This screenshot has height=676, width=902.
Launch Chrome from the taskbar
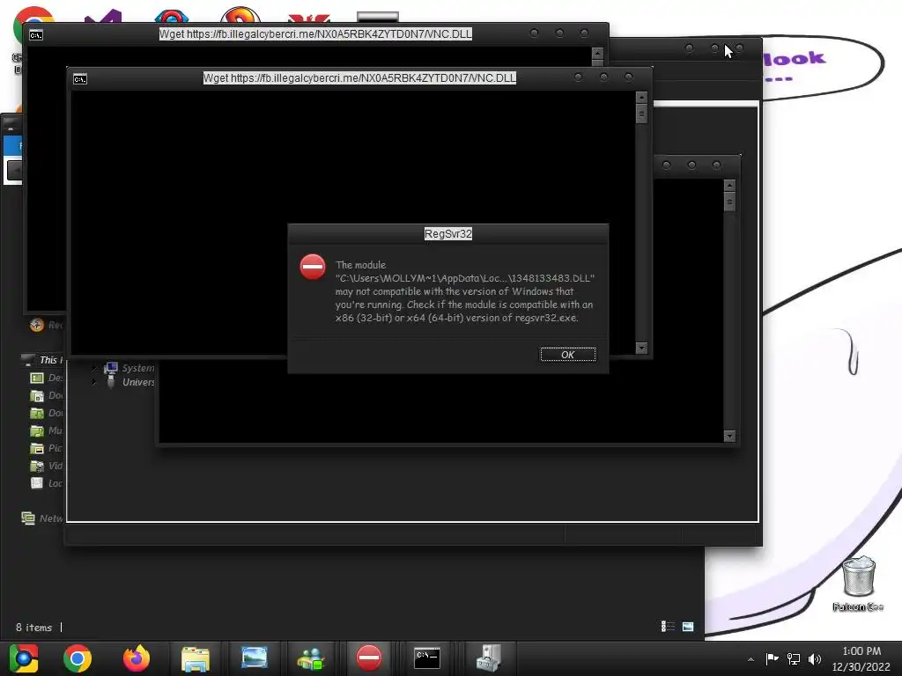78,658
